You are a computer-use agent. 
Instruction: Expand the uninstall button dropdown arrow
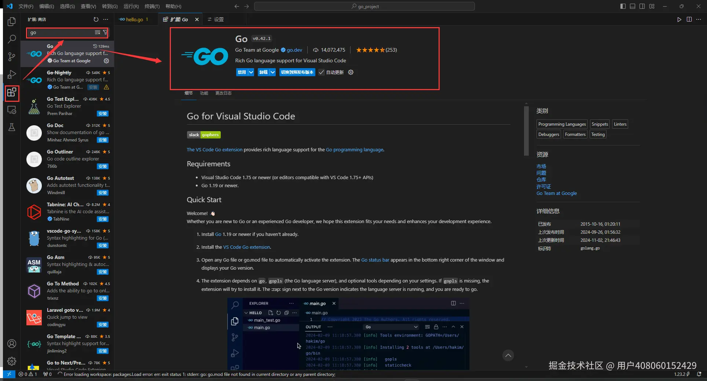tap(272, 72)
